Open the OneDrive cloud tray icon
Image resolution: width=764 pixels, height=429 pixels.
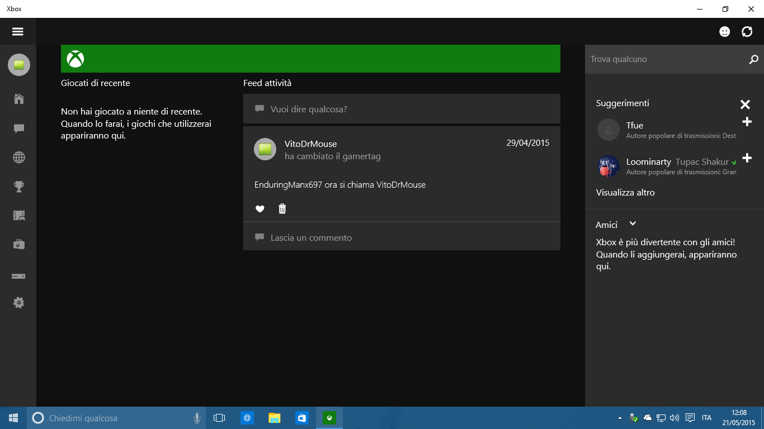coord(648,418)
